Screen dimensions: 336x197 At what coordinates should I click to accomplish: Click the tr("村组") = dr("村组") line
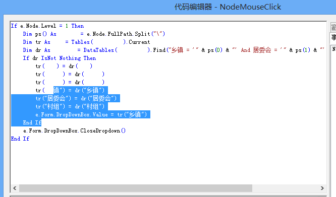70,106
